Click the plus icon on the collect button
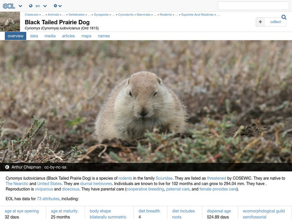 coord(260,22)
